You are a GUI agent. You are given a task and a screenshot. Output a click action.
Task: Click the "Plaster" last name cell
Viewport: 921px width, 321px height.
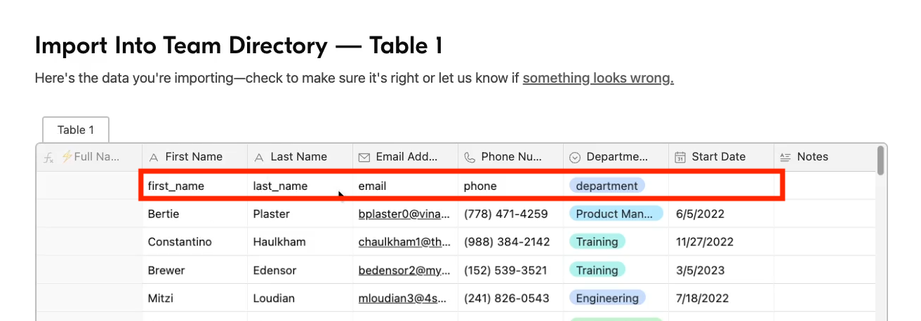300,214
